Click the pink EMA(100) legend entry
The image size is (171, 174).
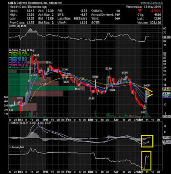pyautogui.click(x=19, y=65)
